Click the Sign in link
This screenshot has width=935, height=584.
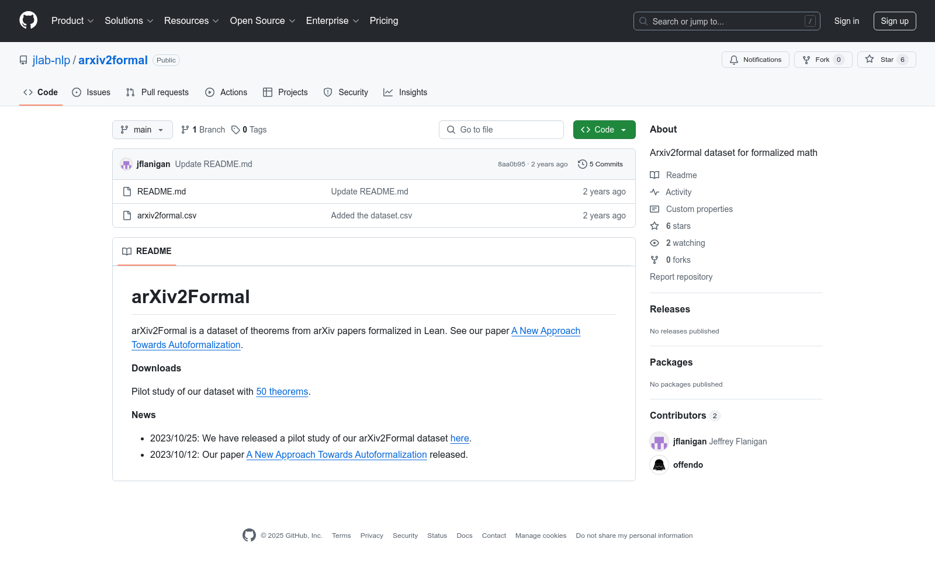[847, 21]
